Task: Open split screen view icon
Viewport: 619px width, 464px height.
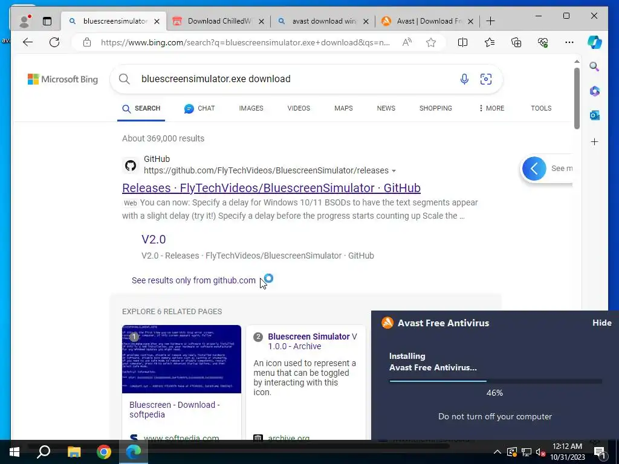Action: click(462, 42)
